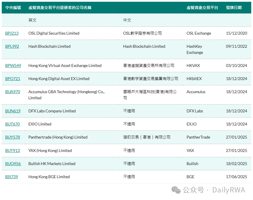Select Bullish HK Markets Limited cell
The image size is (253, 200).
pyautogui.click(x=52, y=164)
